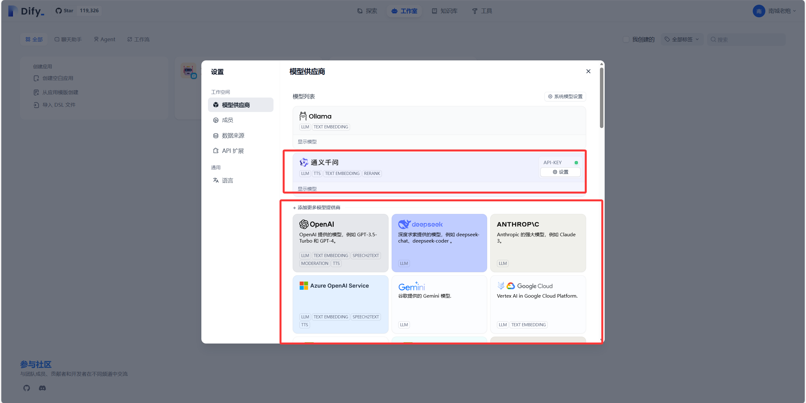Select the Azure OpenAI Service icon

pyautogui.click(x=303, y=285)
